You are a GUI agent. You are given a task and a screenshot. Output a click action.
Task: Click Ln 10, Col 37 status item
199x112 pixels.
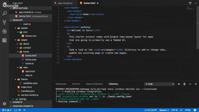coord(150,110)
